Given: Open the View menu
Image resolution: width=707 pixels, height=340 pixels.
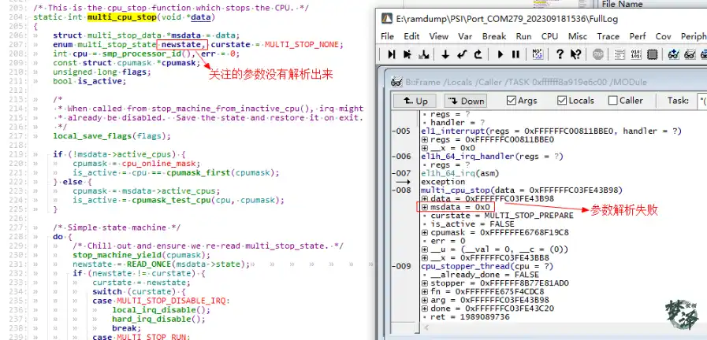Looking at the screenshot, I should (438, 36).
